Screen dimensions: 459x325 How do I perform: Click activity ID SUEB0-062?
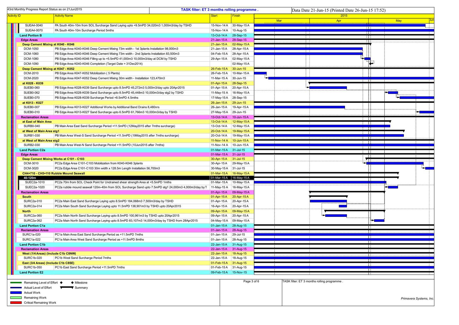tap(32, 93)
